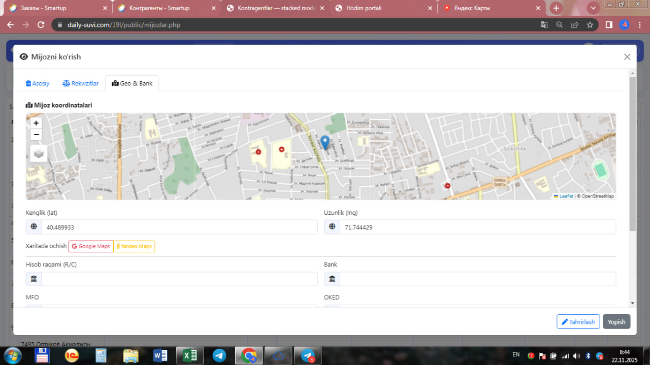Screen dimensions: 650x365
Task: Open new browser tab
Action: pyautogui.click(x=557, y=8)
